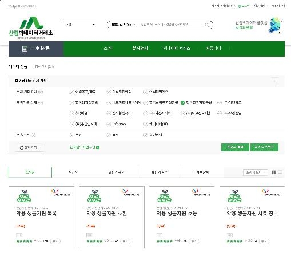Open the 커뮤니티 navigation menu

[213, 49]
